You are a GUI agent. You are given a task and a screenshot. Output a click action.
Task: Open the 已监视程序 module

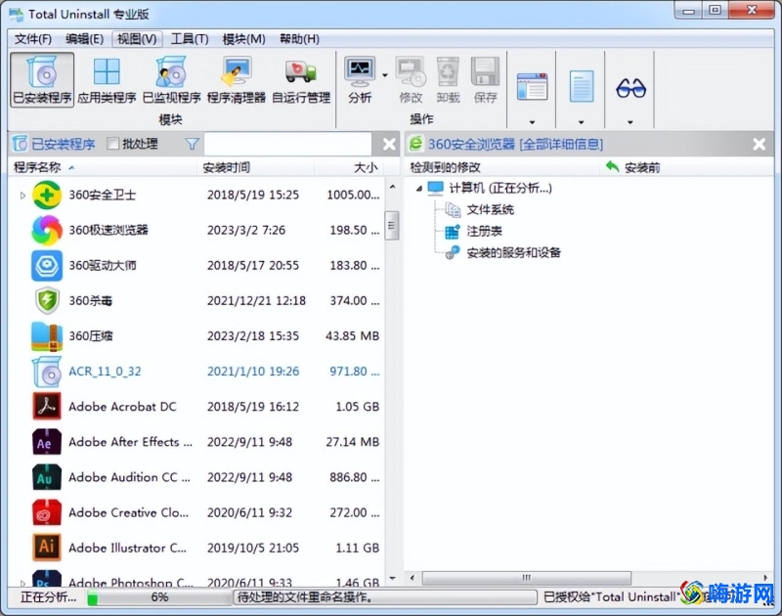(171, 79)
